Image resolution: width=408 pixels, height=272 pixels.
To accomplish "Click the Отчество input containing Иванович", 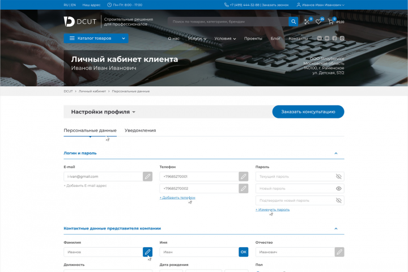I will point(295,252).
